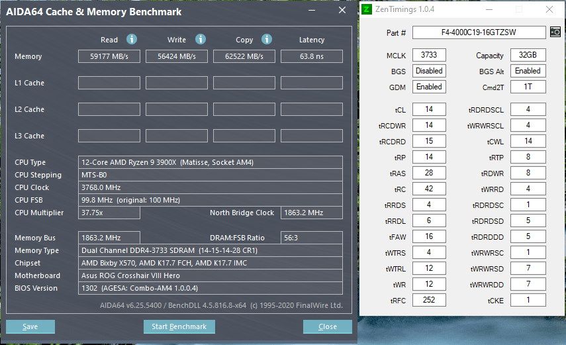Click the DRAM:FSB Ratio value 56:3

tap(312, 238)
